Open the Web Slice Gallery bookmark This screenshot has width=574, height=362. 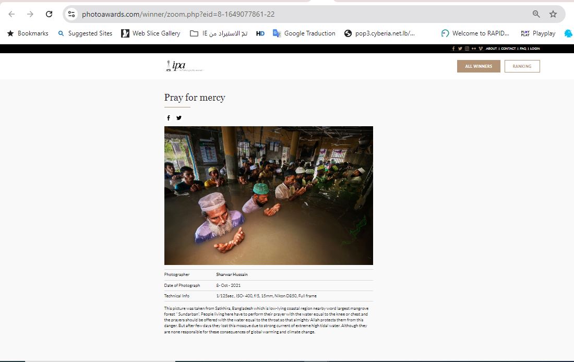pyautogui.click(x=151, y=33)
